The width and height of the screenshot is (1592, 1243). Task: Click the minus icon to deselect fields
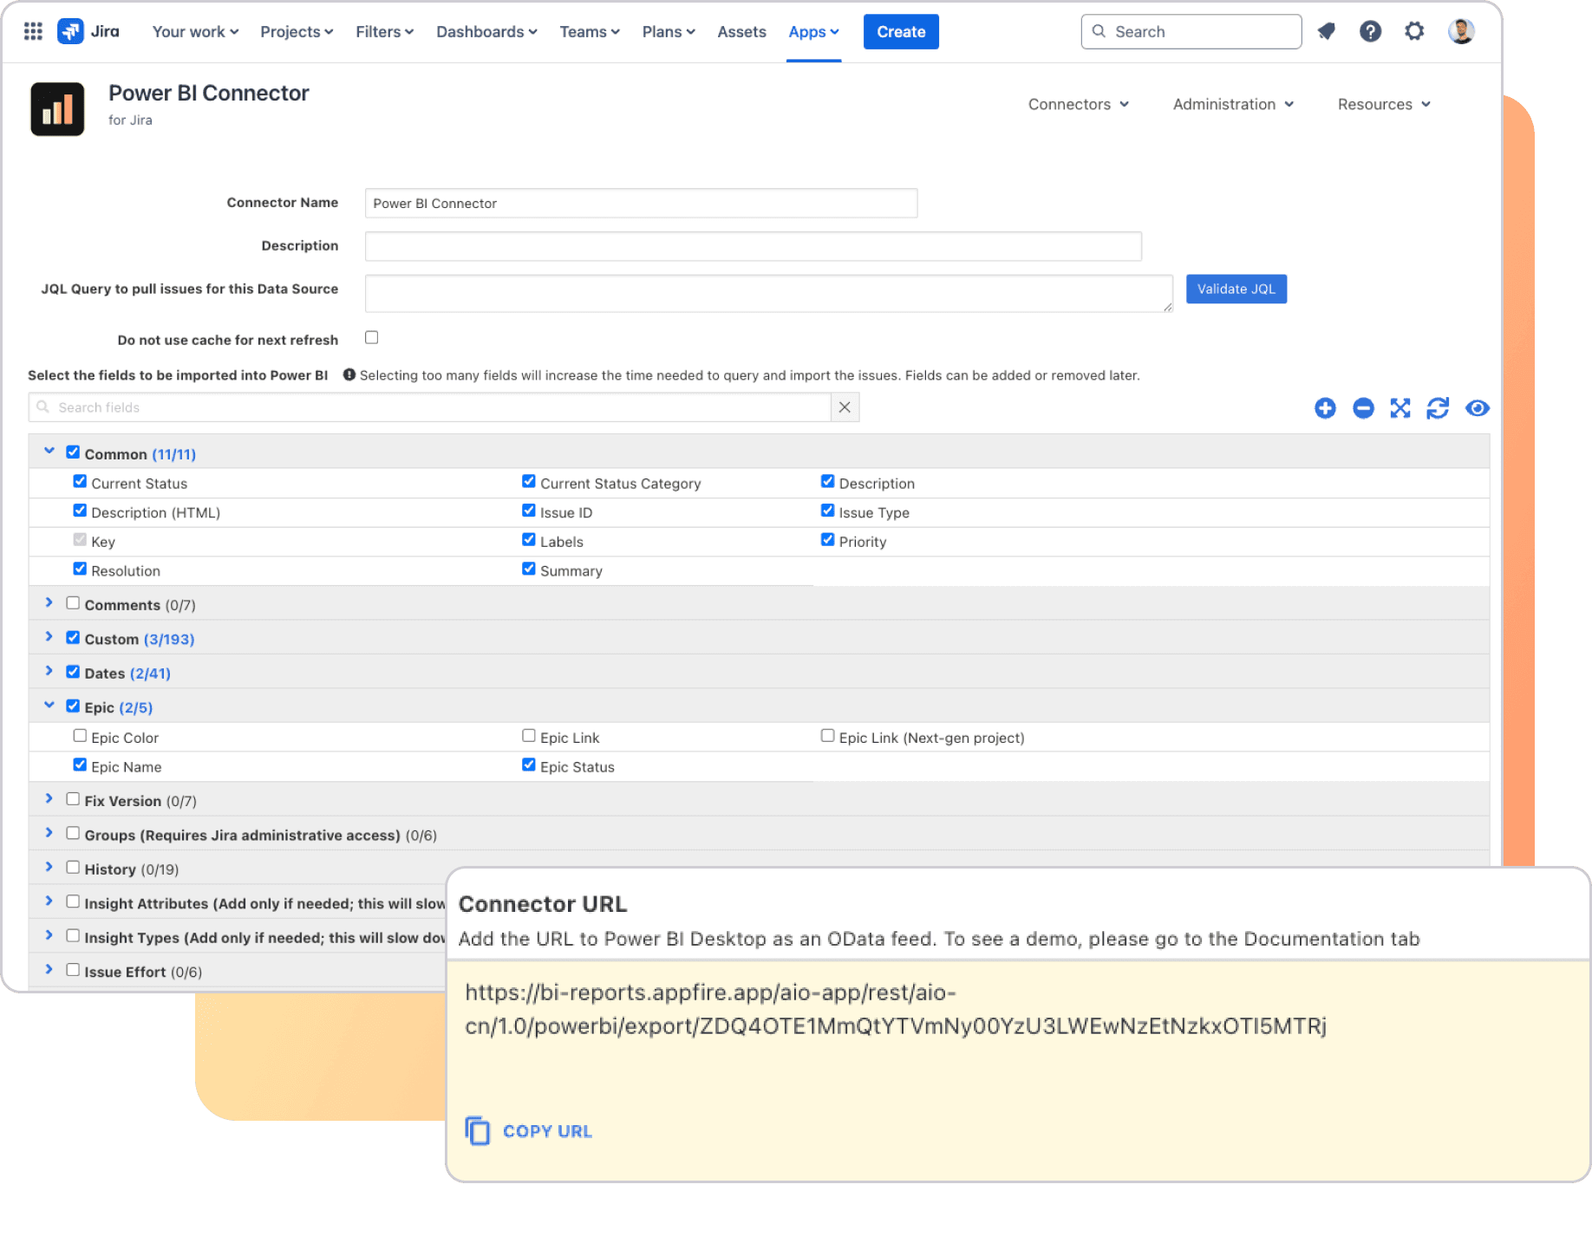click(x=1363, y=408)
